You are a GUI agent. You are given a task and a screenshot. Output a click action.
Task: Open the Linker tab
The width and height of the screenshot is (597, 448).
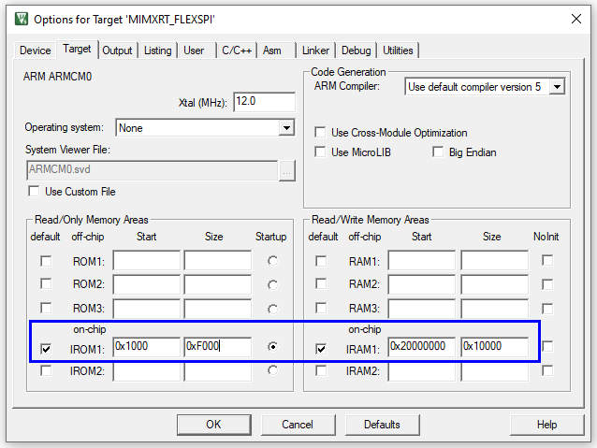(x=315, y=51)
